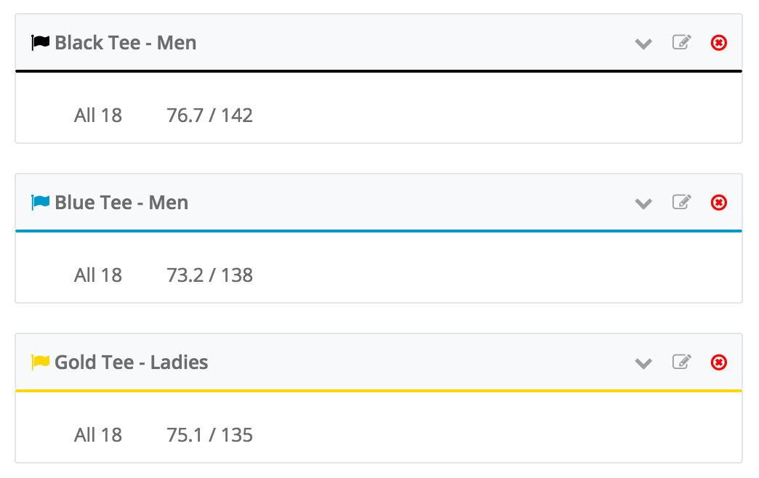The height and width of the screenshot is (478, 759).
Task: Delete the Black Tee - Men entry
Action: pyautogui.click(x=719, y=43)
